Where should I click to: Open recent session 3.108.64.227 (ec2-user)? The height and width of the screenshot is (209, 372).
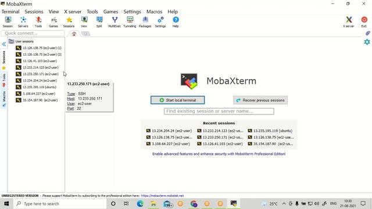[x=168, y=144]
